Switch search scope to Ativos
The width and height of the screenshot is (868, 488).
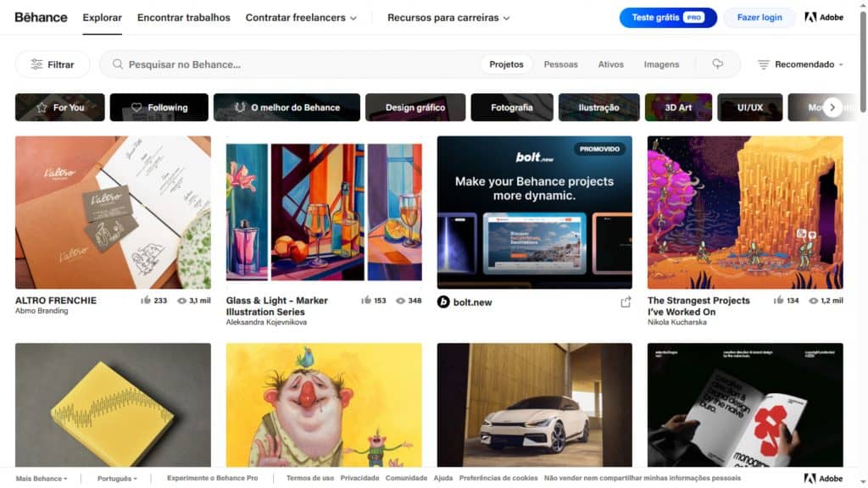point(610,64)
